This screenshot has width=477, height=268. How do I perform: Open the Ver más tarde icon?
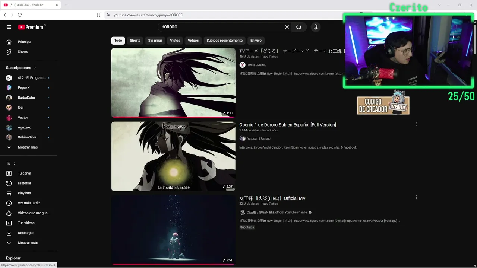point(9,203)
